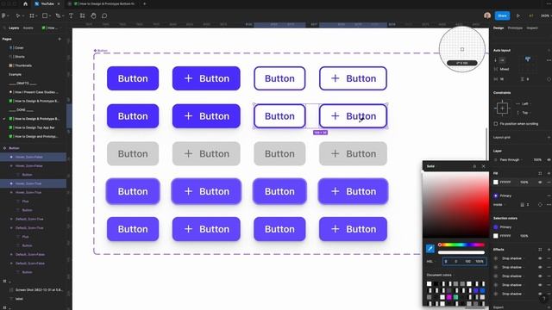Viewport: 552px width, 310px height.
Task: Open blend mode icon in color picker
Action: pos(474,166)
